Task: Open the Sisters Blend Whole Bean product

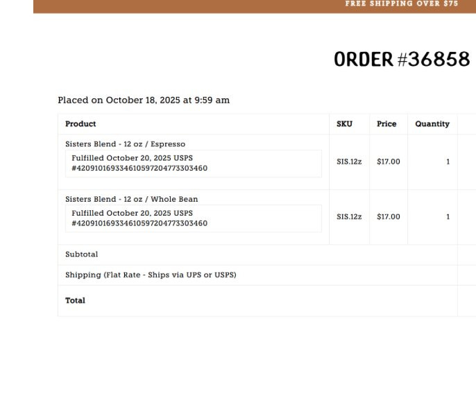Action: pos(131,199)
